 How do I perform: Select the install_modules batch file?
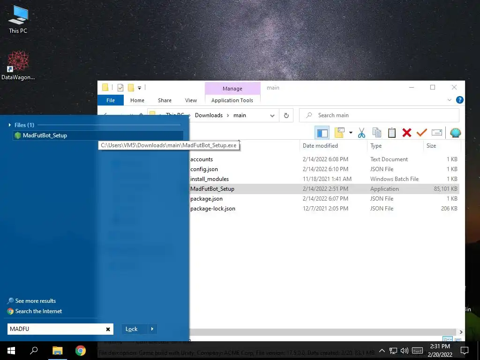210,179
